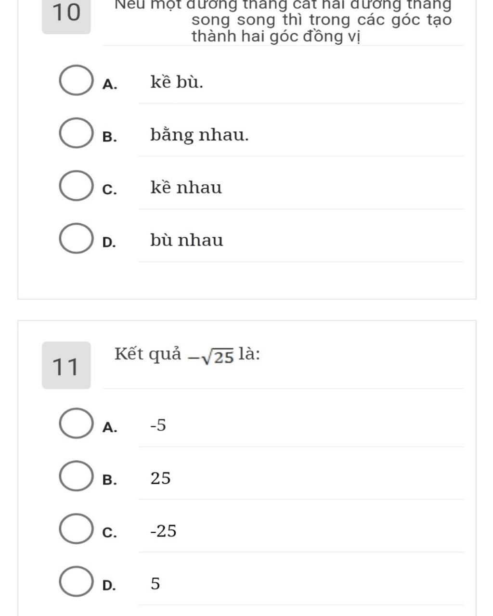The image size is (493, 616).
Task: Click the answer text "kề bù."
Action: point(177,82)
